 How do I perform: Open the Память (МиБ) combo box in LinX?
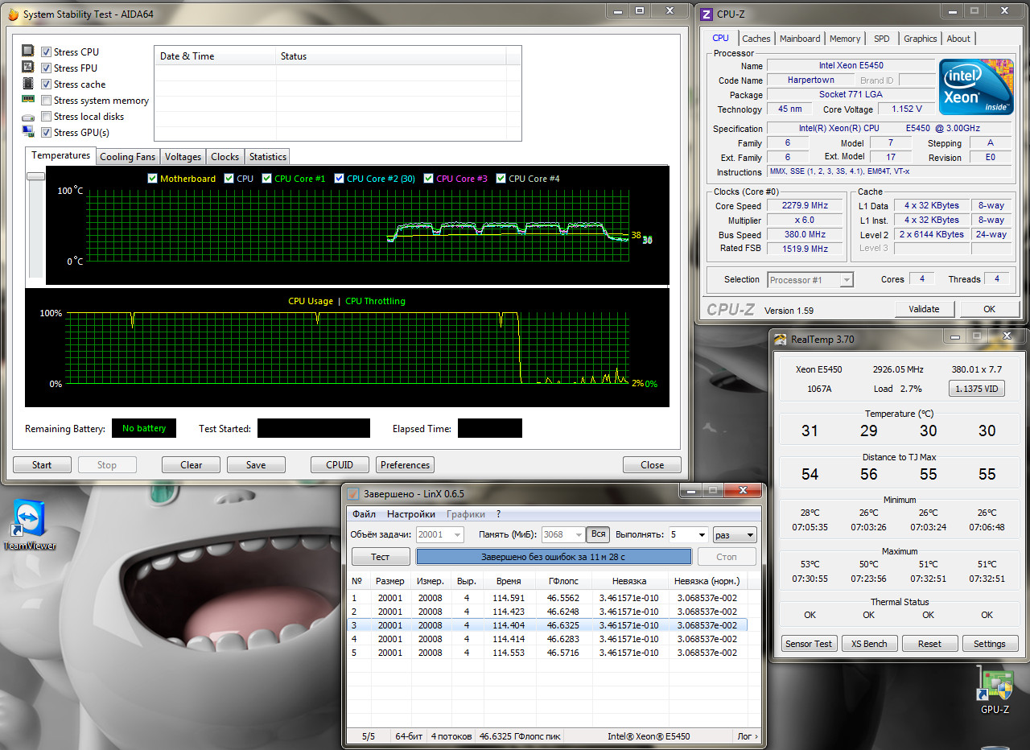[562, 534]
